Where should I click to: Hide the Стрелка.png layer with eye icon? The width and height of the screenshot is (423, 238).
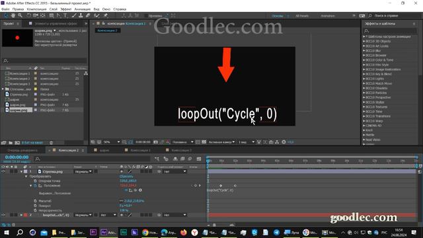(3, 171)
